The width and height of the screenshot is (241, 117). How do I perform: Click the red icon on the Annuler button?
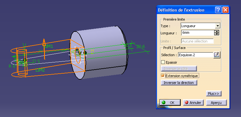tap(187, 102)
